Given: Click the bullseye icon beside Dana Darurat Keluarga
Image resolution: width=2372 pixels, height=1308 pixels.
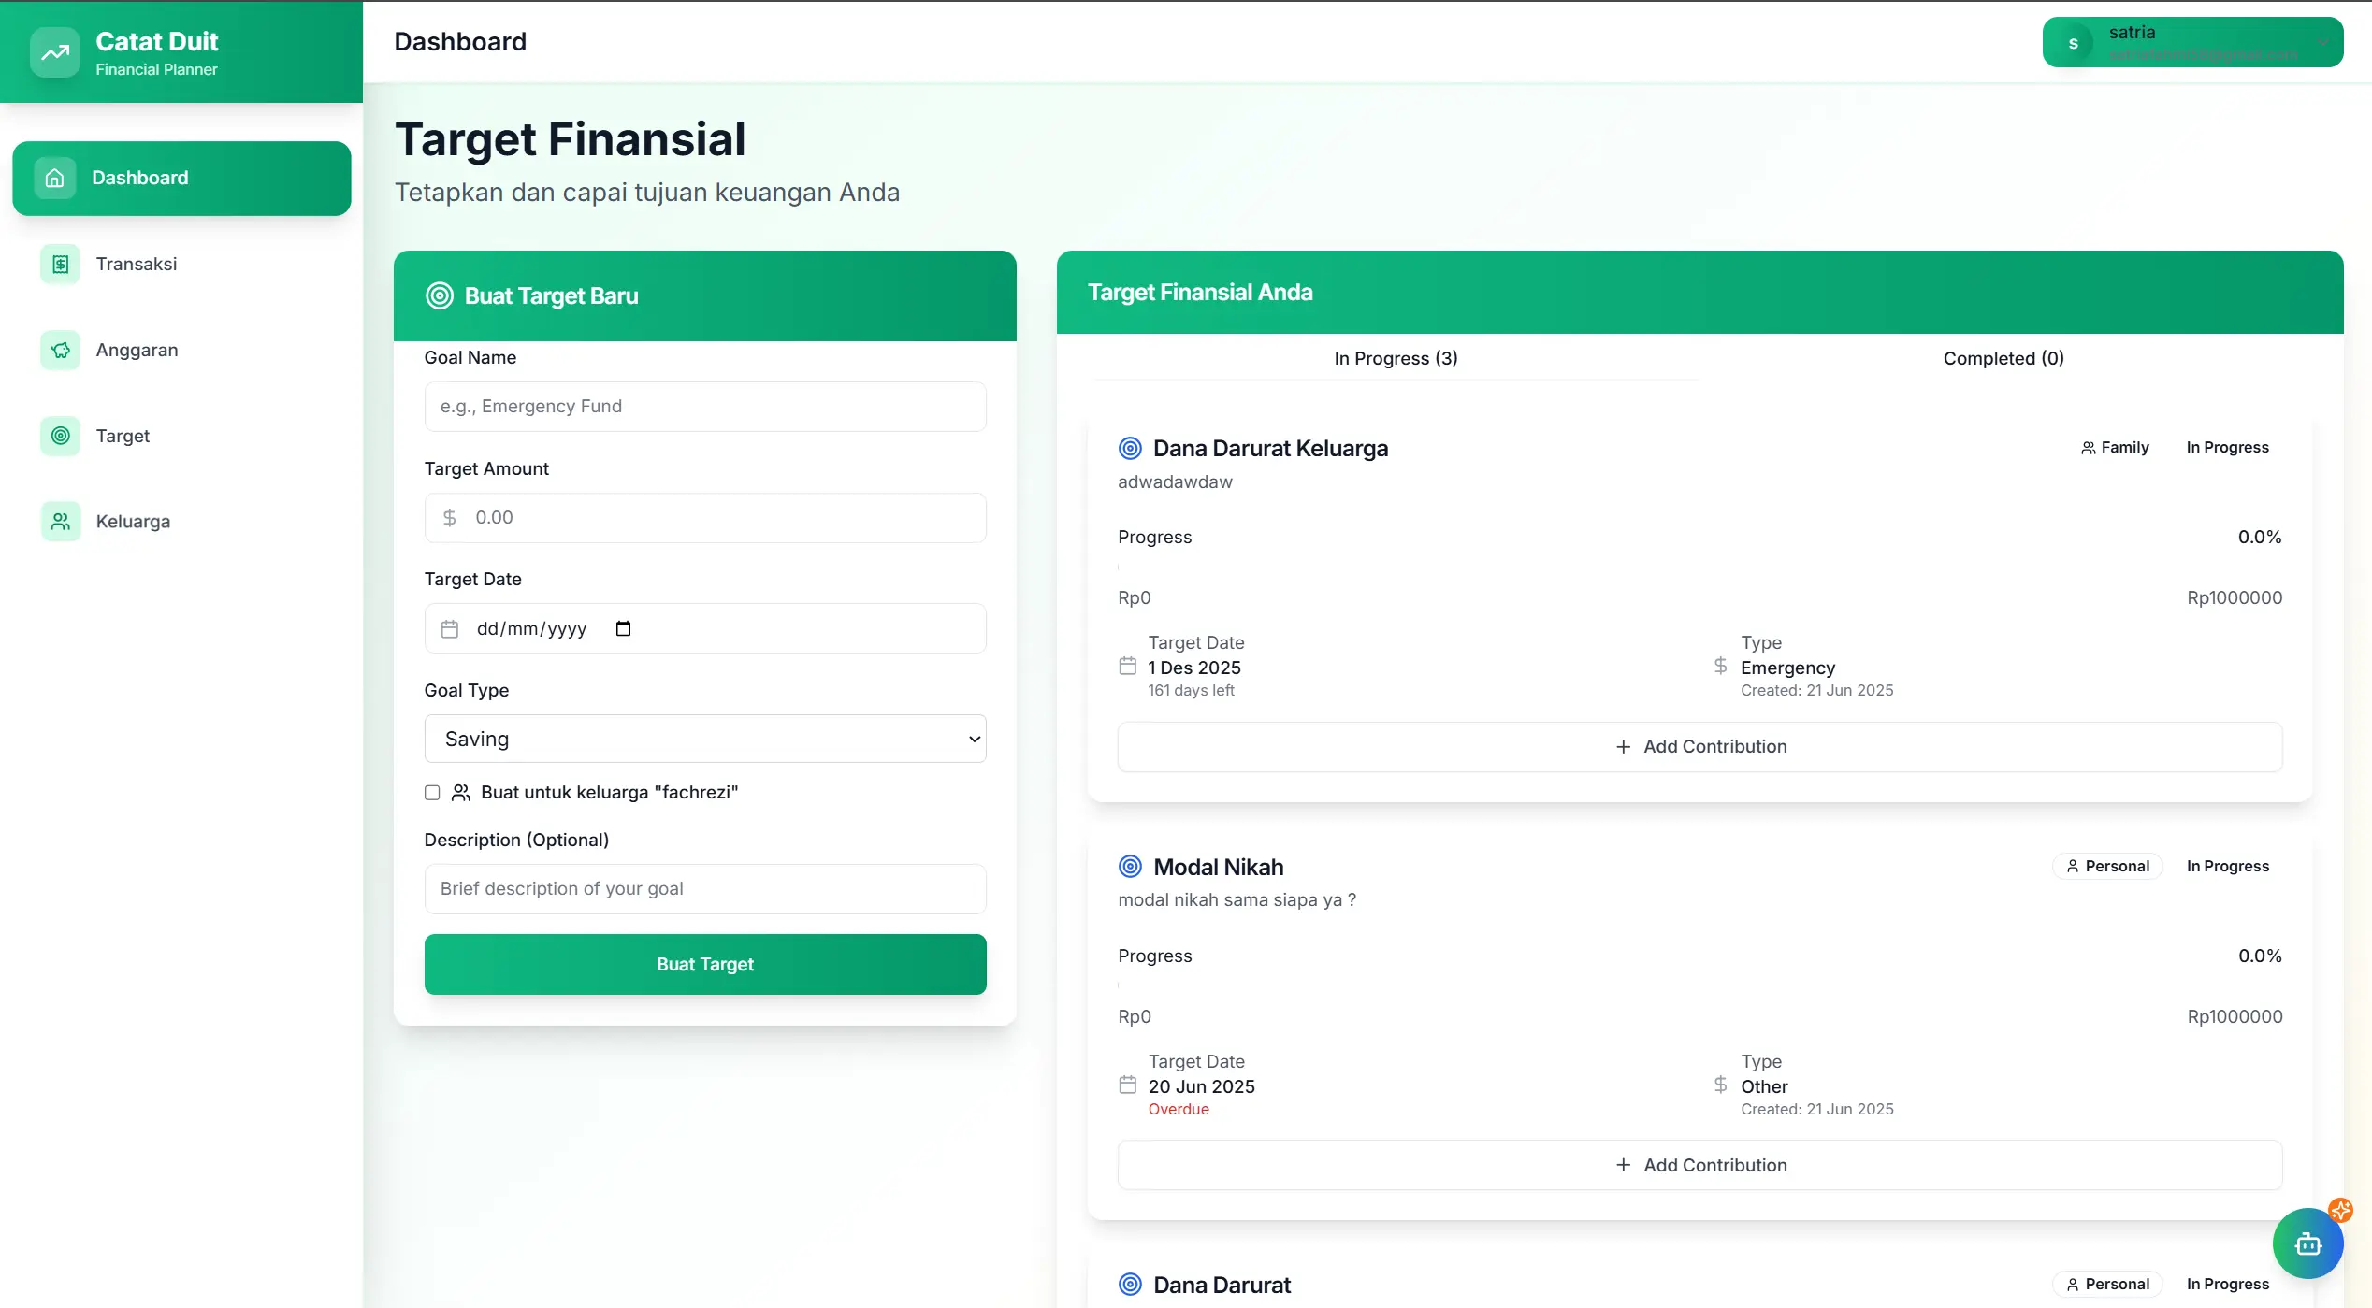Looking at the screenshot, I should click(x=1129, y=448).
